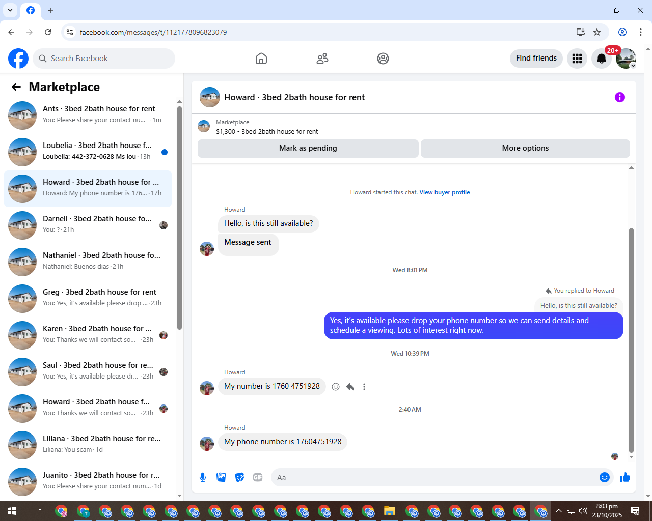This screenshot has width=652, height=521.
Task: Open view site information icon
Action: click(70, 32)
